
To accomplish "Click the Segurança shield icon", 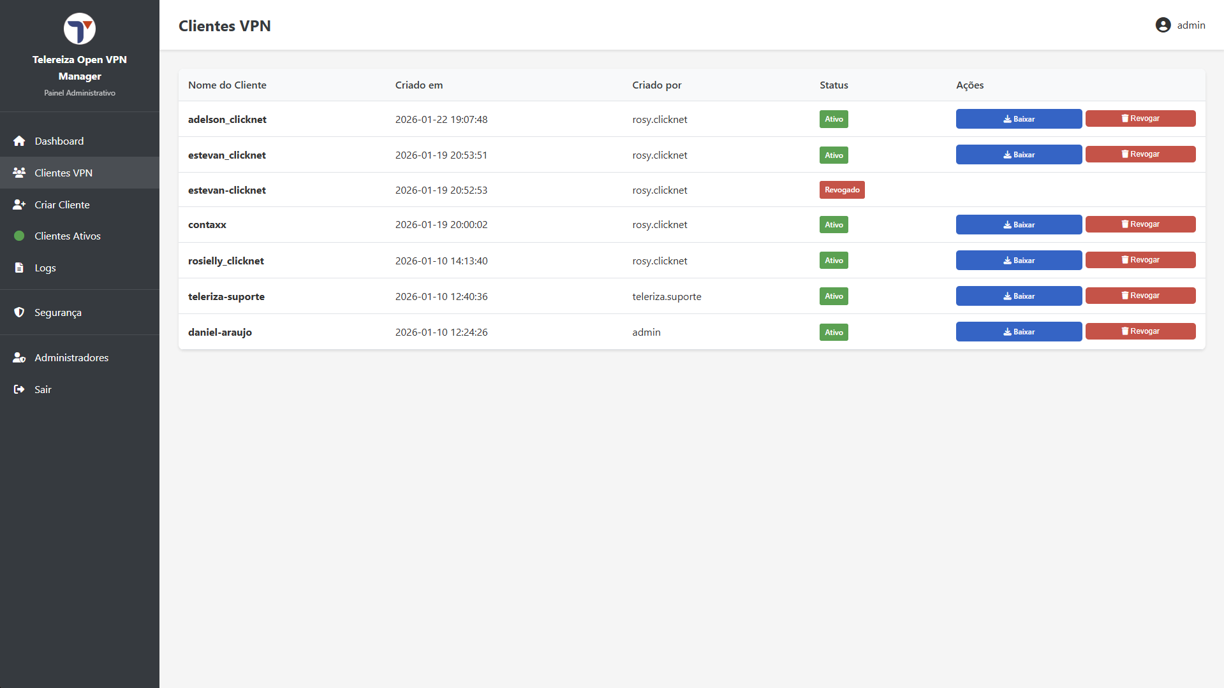I will click(19, 312).
